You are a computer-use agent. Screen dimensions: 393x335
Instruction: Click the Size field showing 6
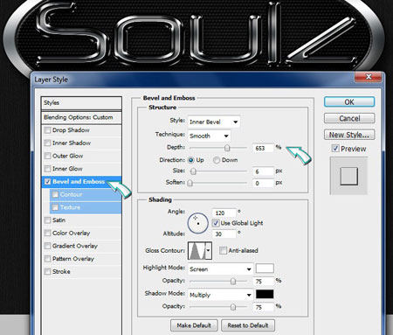[x=263, y=171]
